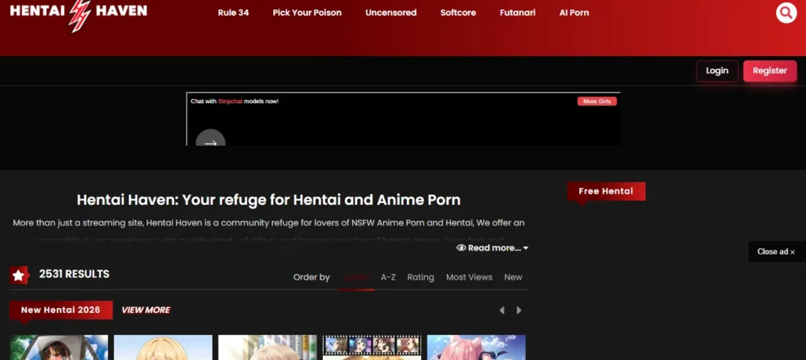This screenshot has height=360, width=806.
Task: Click the previous carousel arrow
Action: tap(502, 310)
